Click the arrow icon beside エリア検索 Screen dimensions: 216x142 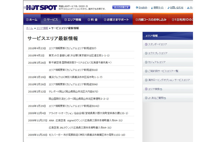pos(146,89)
